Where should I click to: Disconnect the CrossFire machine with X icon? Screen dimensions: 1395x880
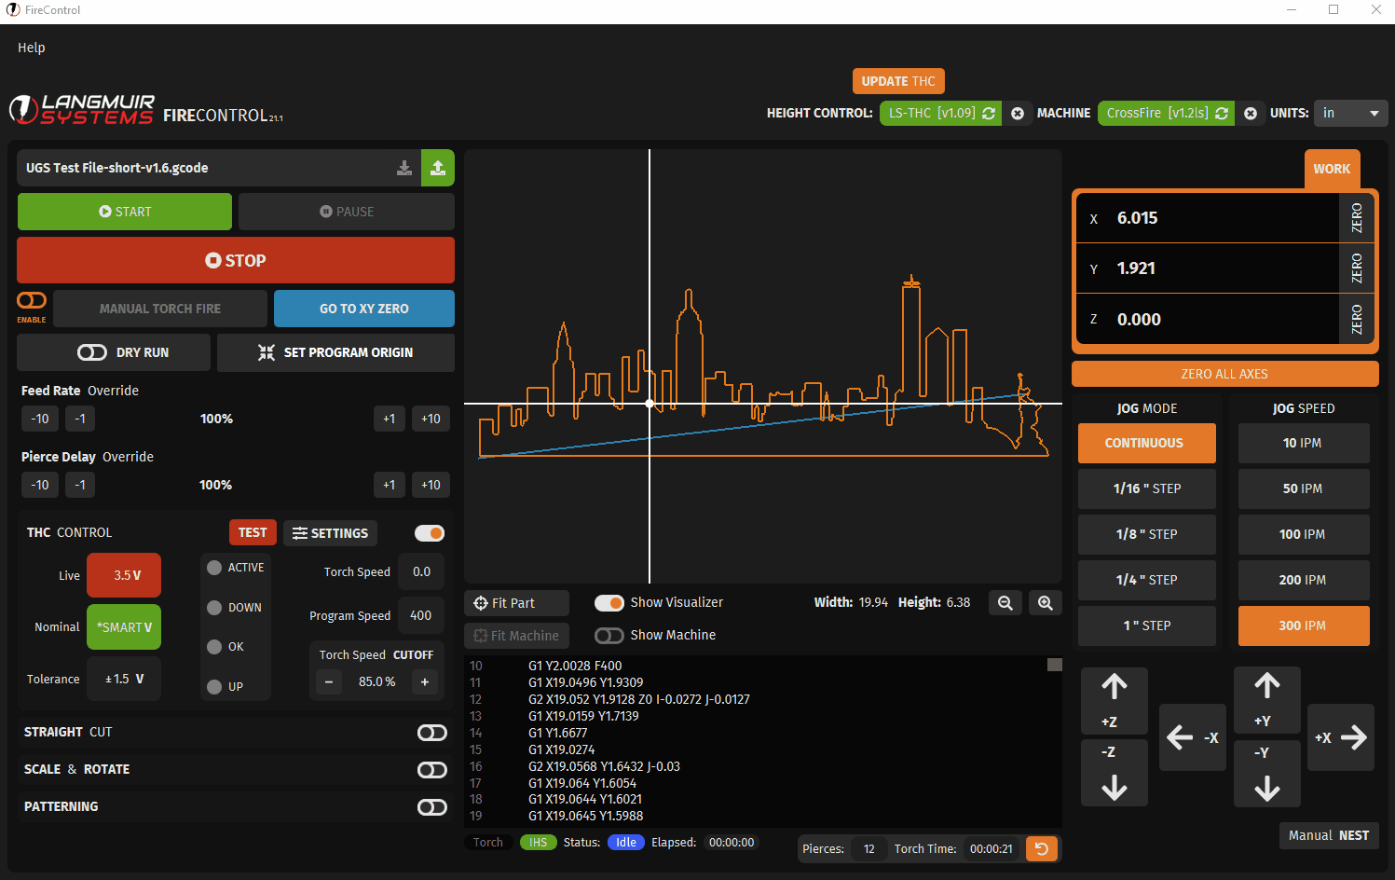pyautogui.click(x=1251, y=114)
